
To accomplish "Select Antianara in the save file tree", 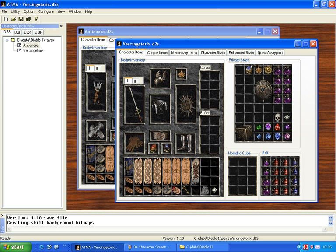I will [31, 45].
